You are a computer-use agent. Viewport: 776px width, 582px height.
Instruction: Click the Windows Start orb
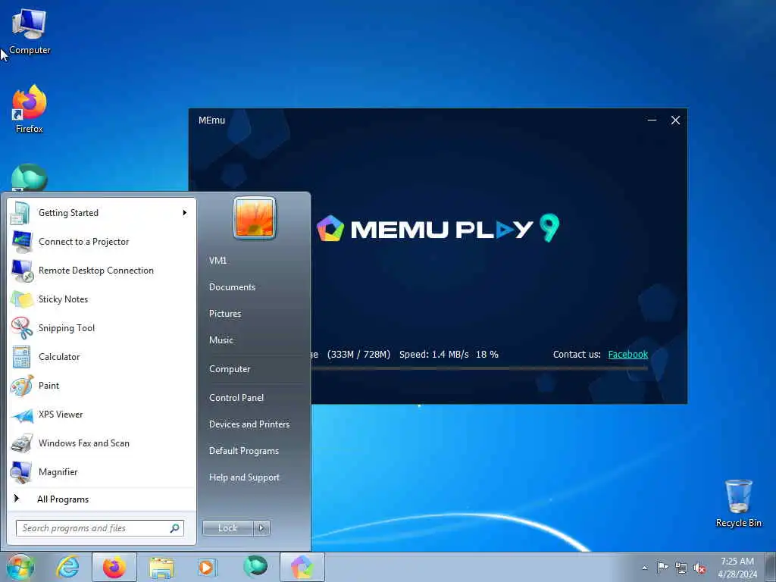[x=20, y=567]
